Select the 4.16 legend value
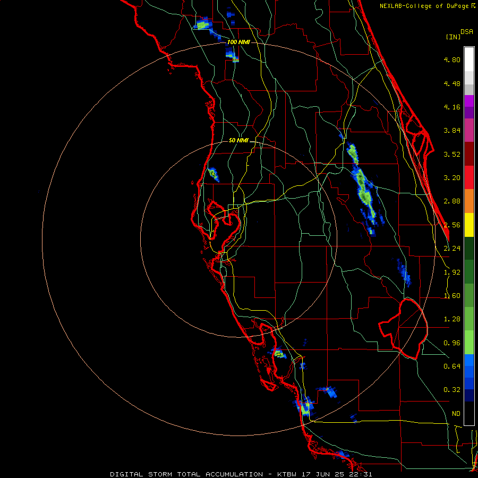478x478 pixels. click(452, 107)
